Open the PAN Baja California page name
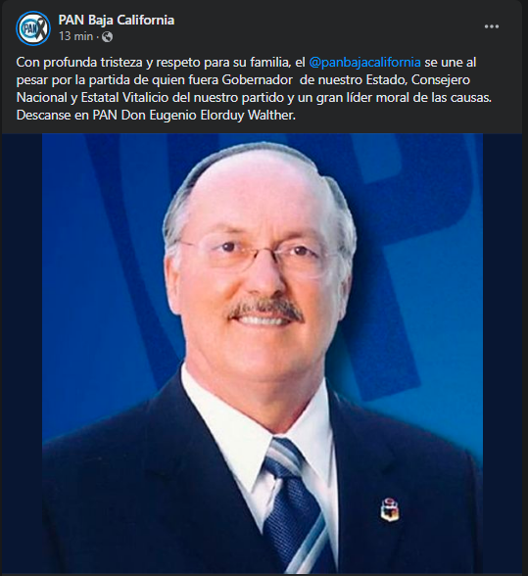 (x=117, y=20)
